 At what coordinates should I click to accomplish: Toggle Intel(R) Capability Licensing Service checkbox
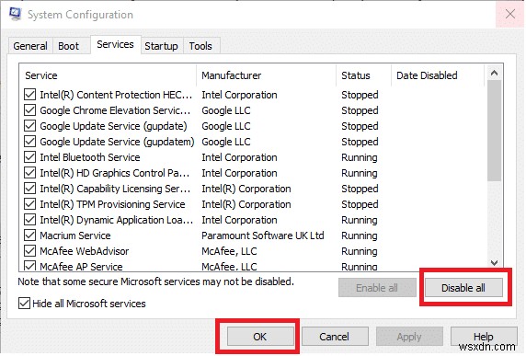tap(29, 189)
